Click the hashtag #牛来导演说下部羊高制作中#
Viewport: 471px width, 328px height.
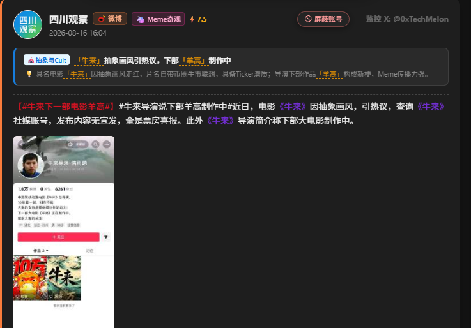tap(175, 107)
